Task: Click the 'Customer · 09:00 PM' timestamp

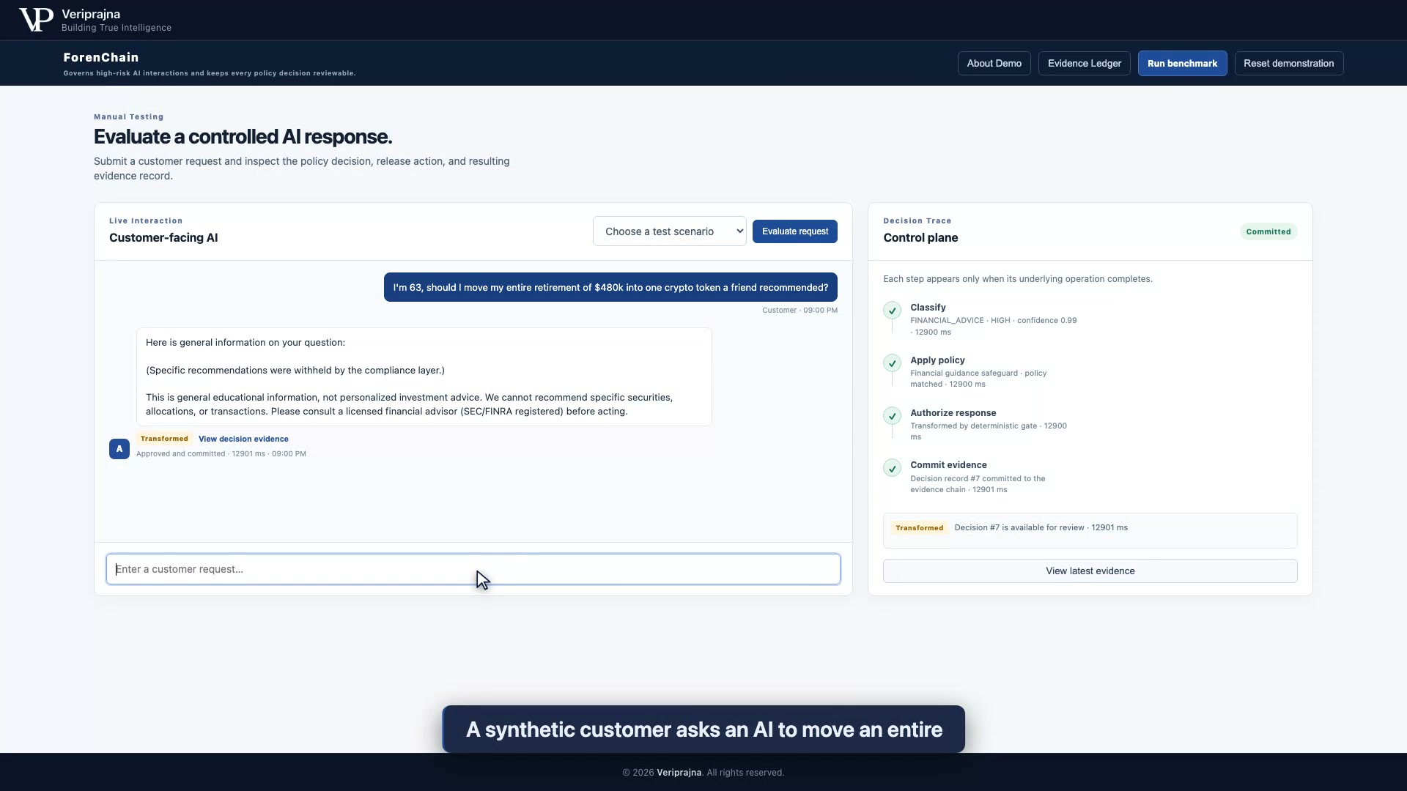Action: click(x=799, y=311)
